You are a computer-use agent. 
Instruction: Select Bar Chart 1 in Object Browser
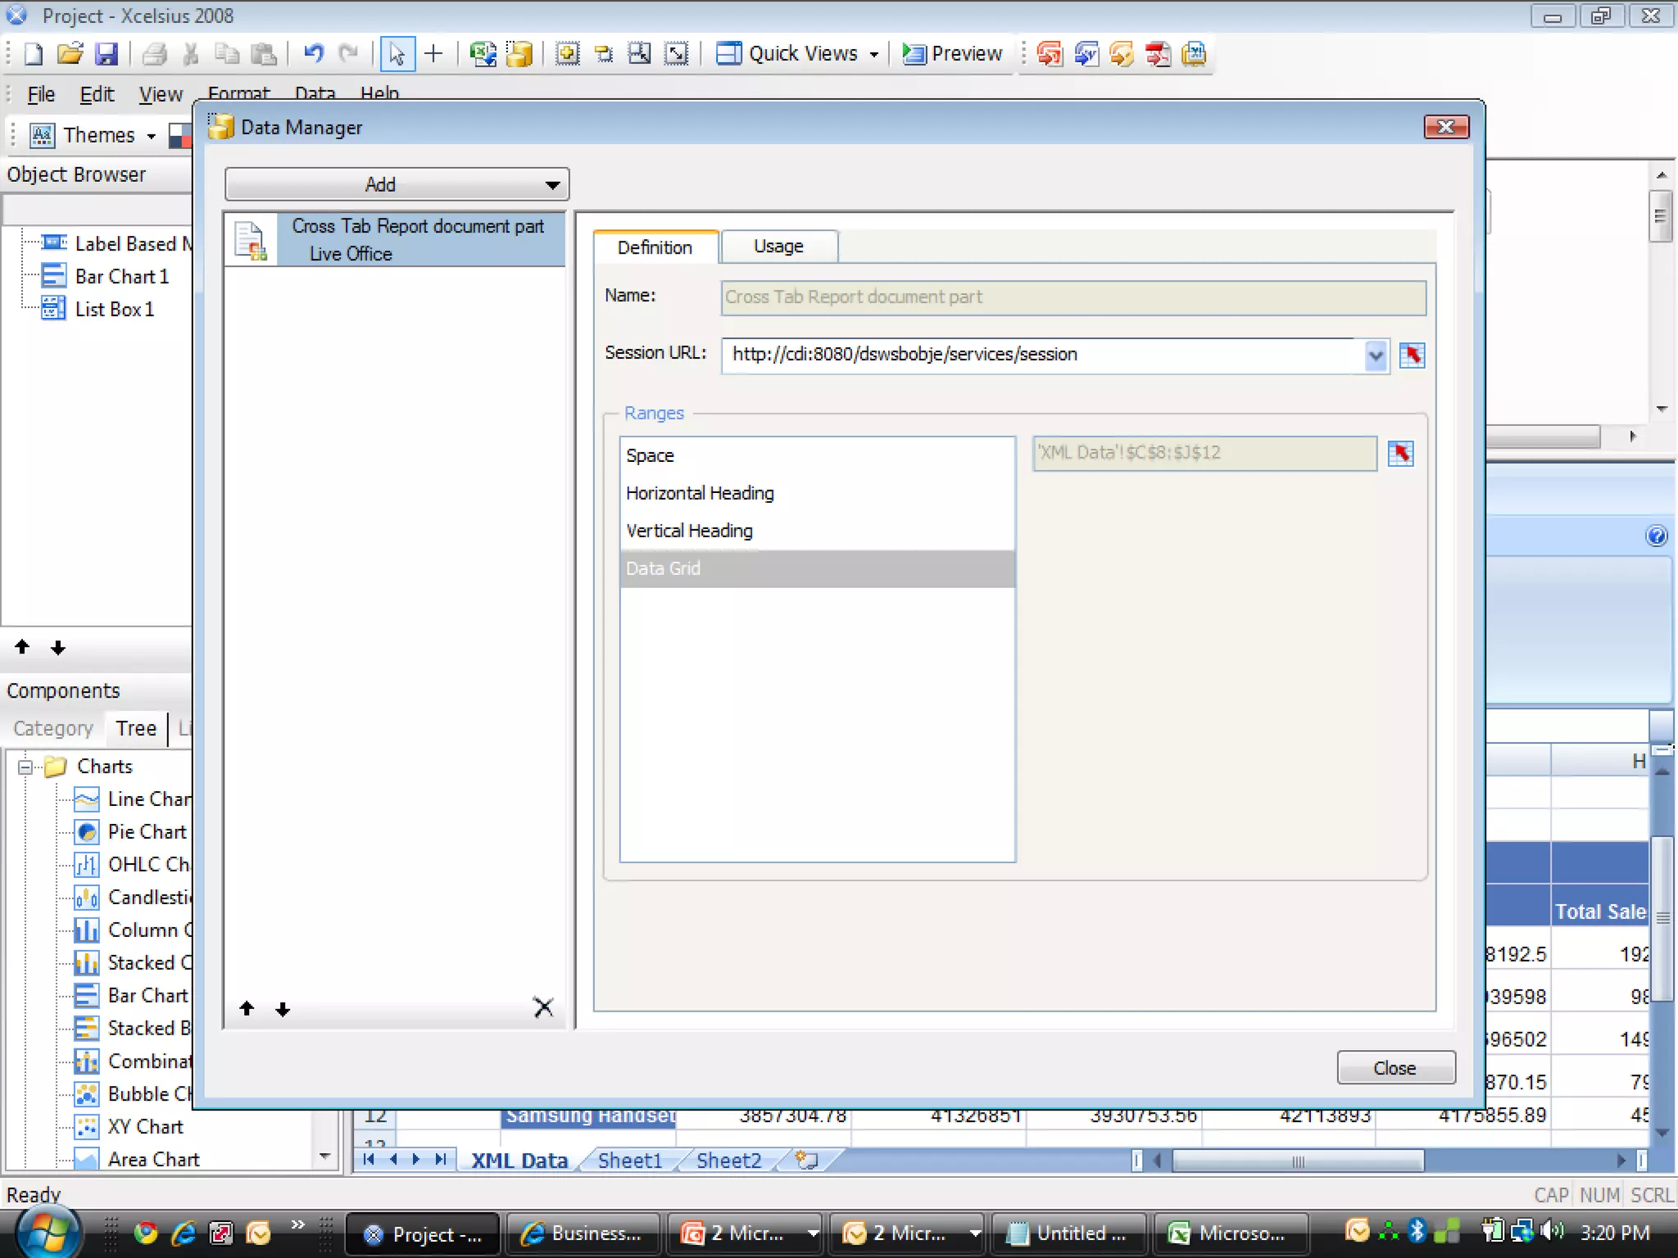tap(121, 277)
